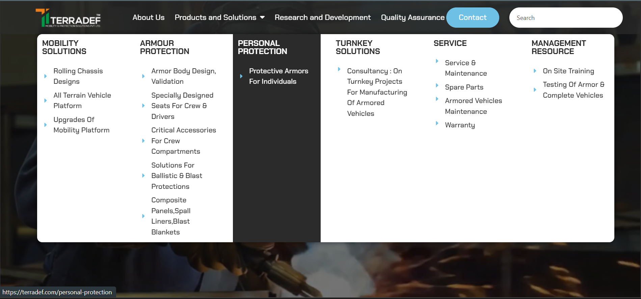The width and height of the screenshot is (641, 299).
Task: Focus the Search input field
Action: 566,18
